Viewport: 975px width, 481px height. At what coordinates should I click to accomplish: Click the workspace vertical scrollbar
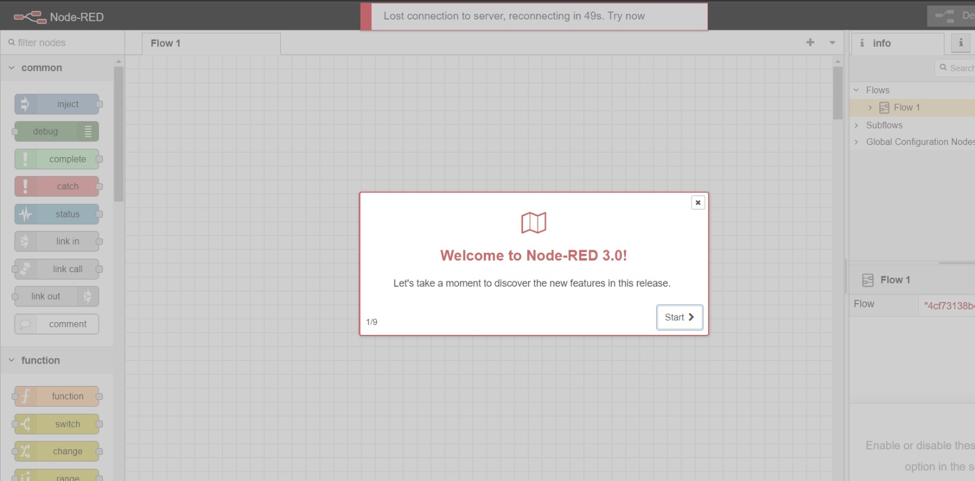click(x=838, y=93)
